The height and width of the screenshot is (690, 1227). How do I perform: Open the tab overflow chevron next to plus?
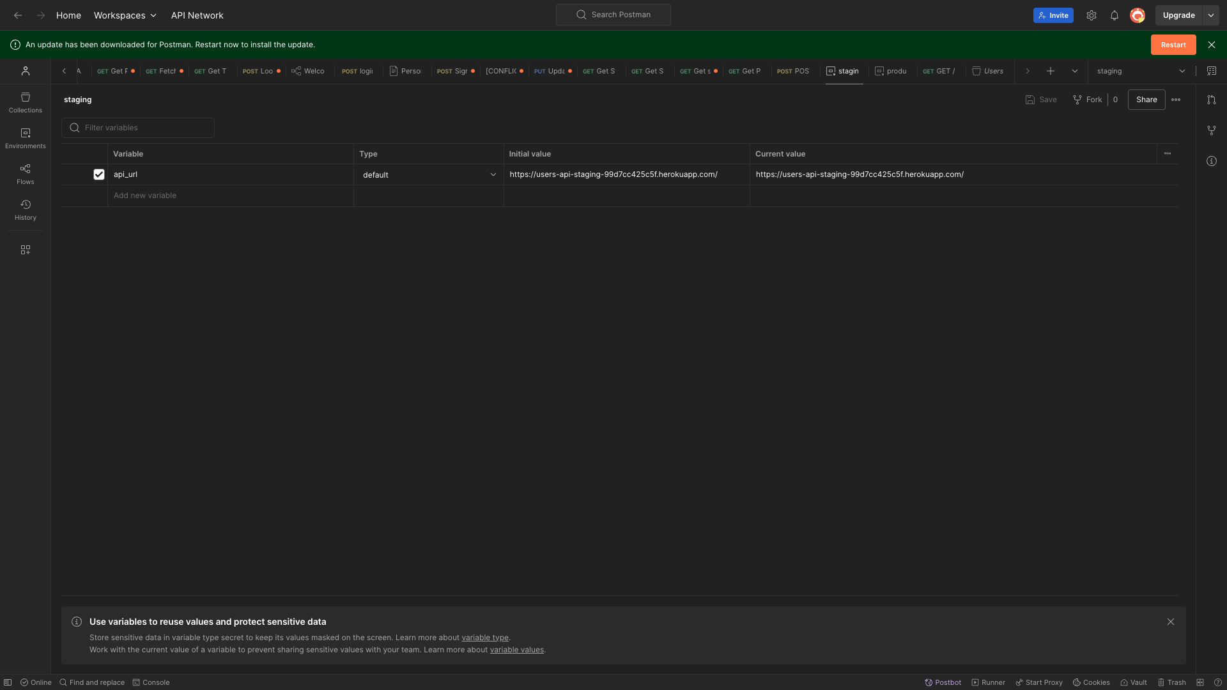click(x=1074, y=71)
